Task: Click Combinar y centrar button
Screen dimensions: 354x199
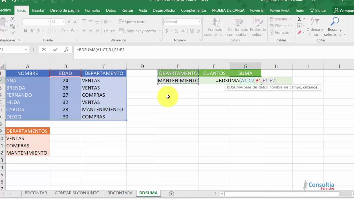Action: [137, 31]
